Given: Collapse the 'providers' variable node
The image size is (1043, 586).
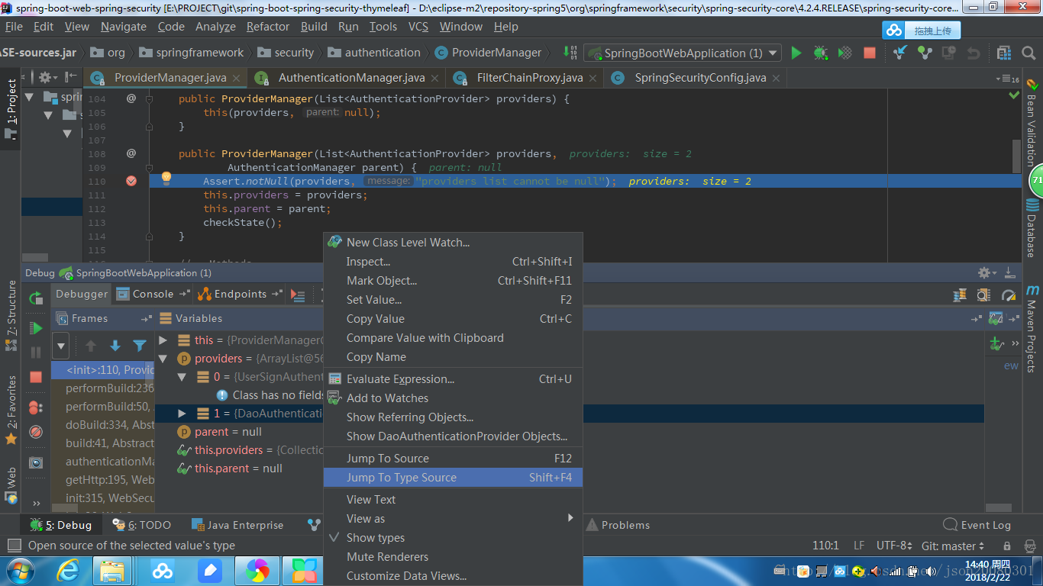Looking at the screenshot, I should pyautogui.click(x=163, y=358).
